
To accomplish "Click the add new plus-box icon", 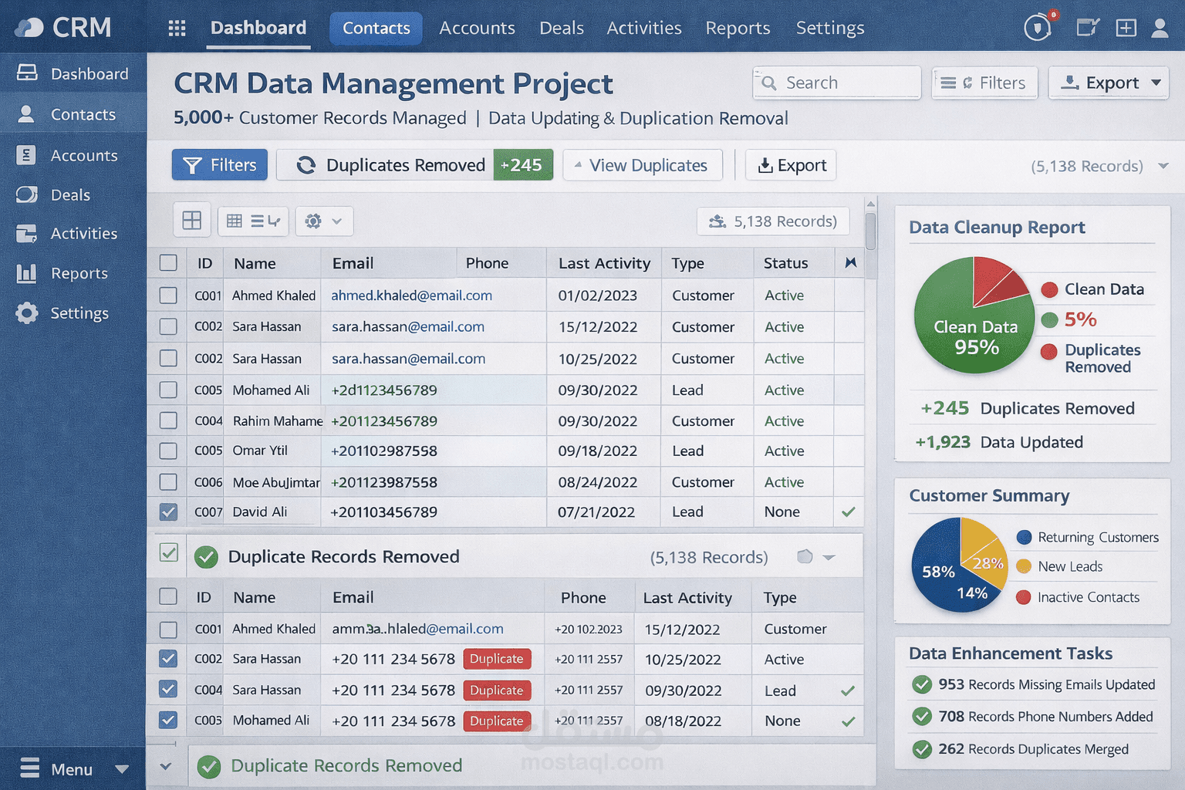I will pyautogui.click(x=1126, y=29).
